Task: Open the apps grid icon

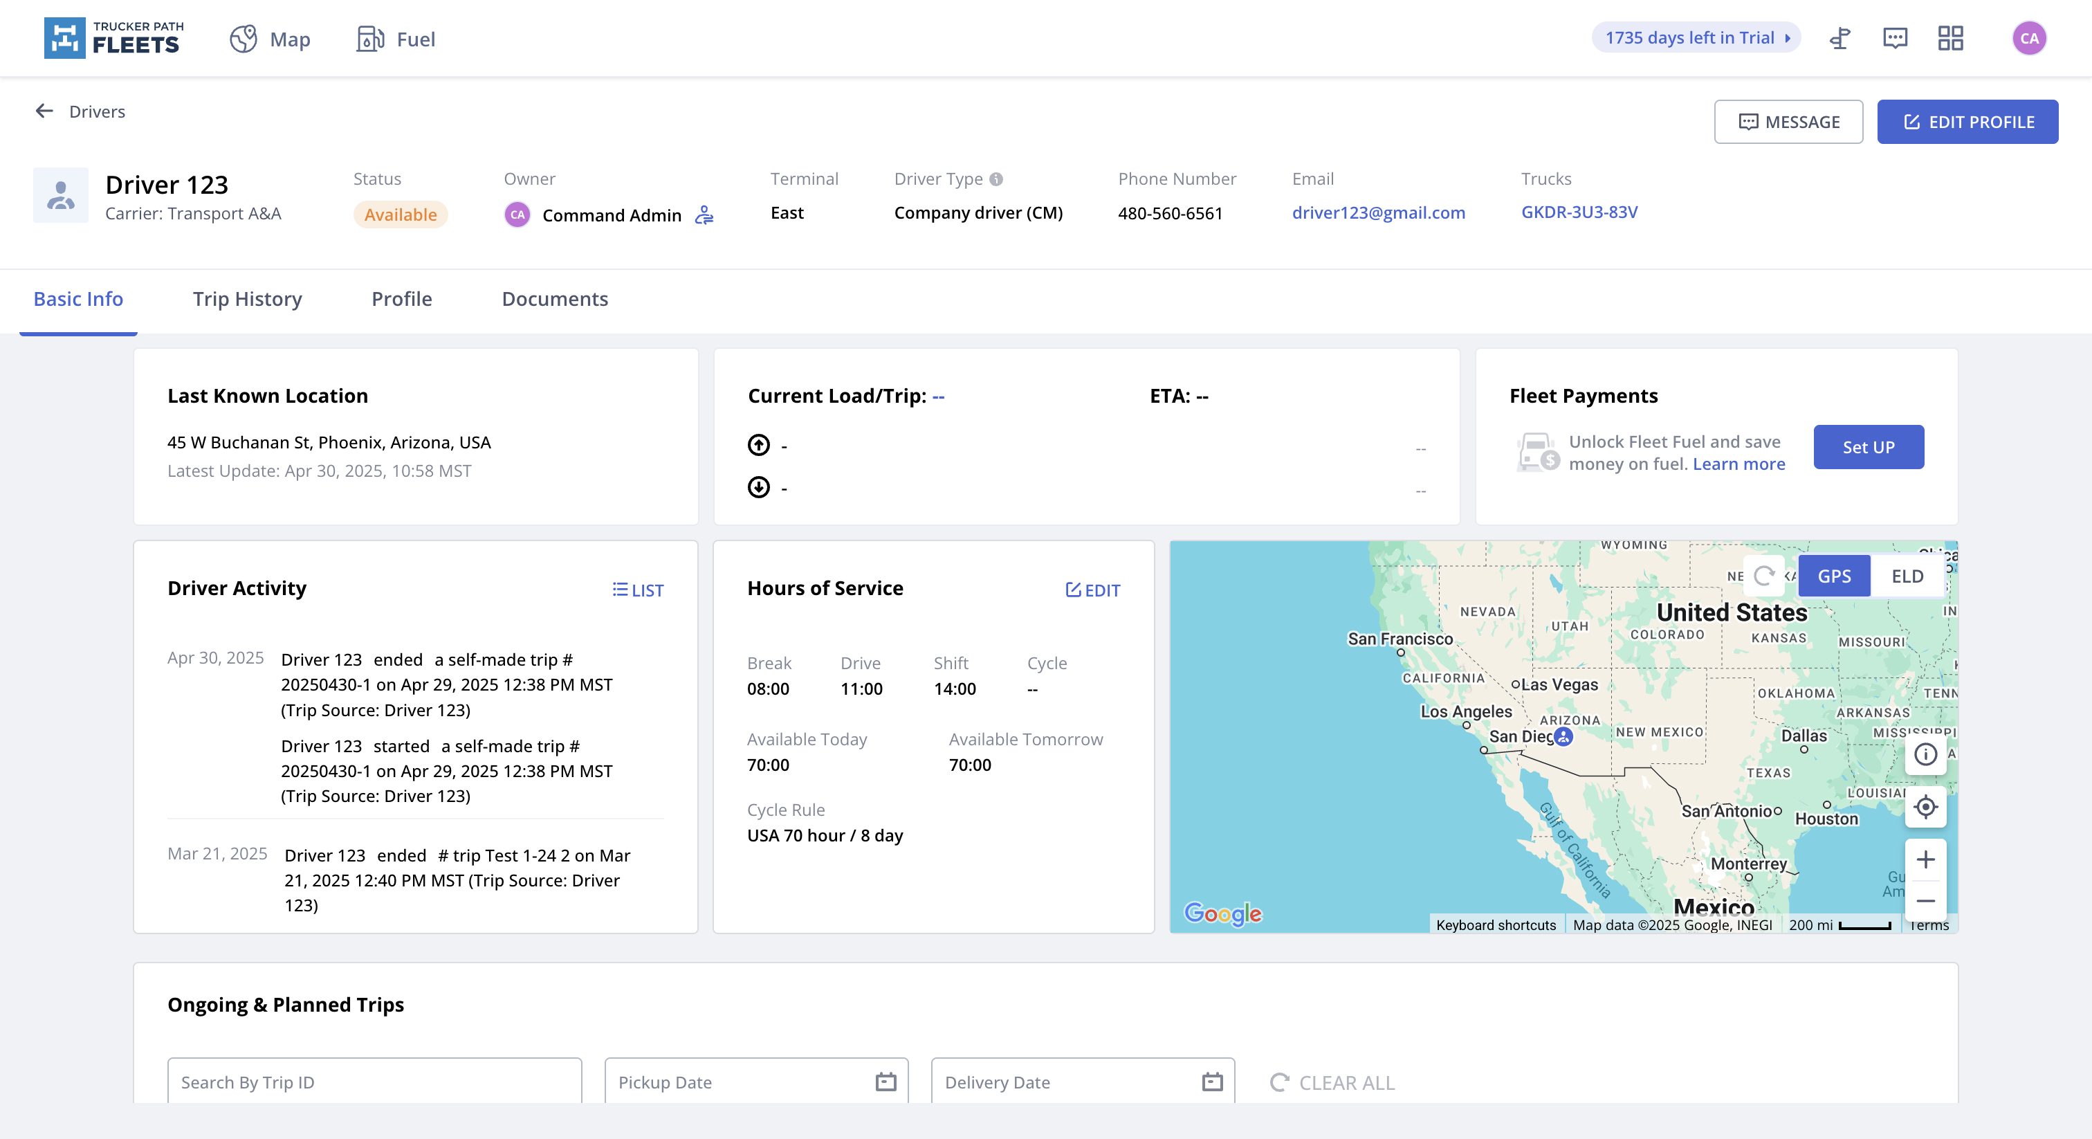Action: (1950, 38)
